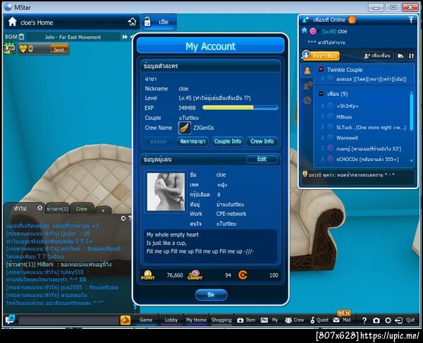Click the orange C coin icon
The height and width of the screenshot is (343, 423).
243,275
